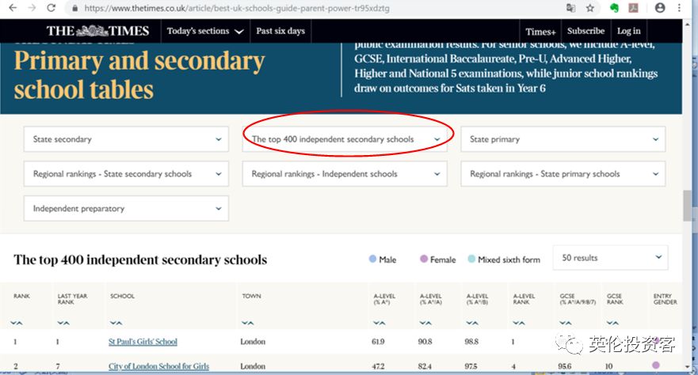Expand the State secondary dropdown
The width and height of the screenshot is (698, 375).
pos(126,139)
